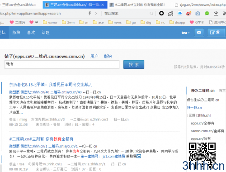Click the compose post button with pencil icon

(x=216, y=33)
